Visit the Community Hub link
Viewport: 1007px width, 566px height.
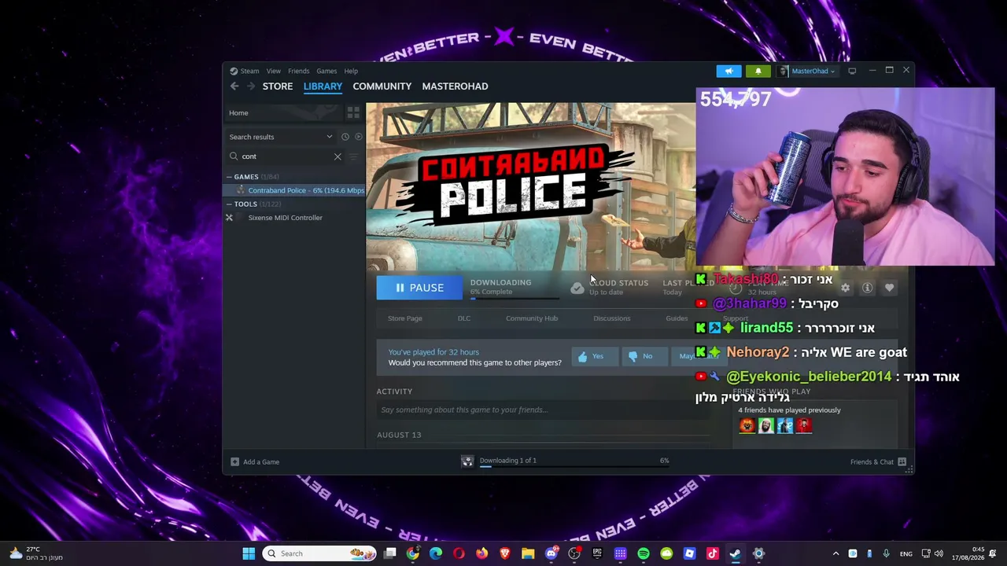pyautogui.click(x=532, y=318)
